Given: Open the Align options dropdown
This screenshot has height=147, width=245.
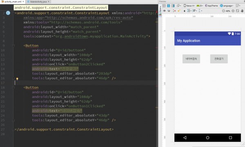Looking at the screenshot, I should [x=194, y=11].
